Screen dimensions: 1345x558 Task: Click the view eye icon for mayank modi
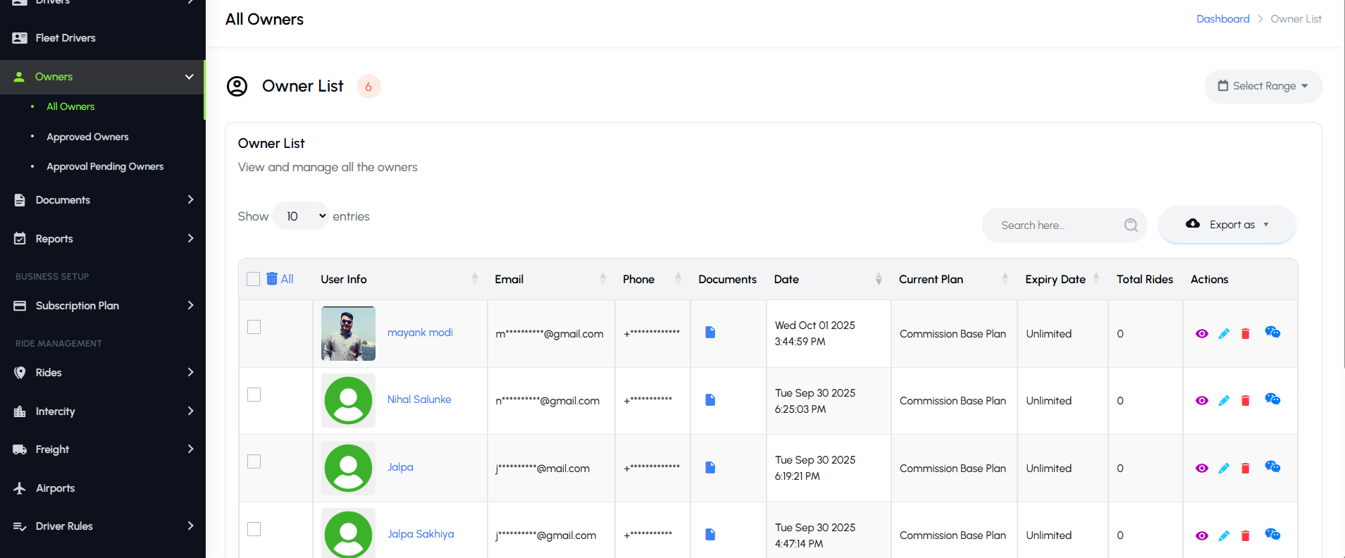pos(1201,334)
